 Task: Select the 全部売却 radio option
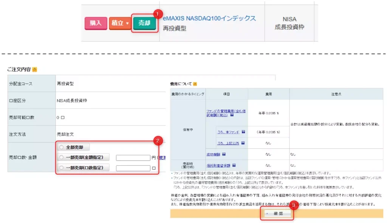62,147
